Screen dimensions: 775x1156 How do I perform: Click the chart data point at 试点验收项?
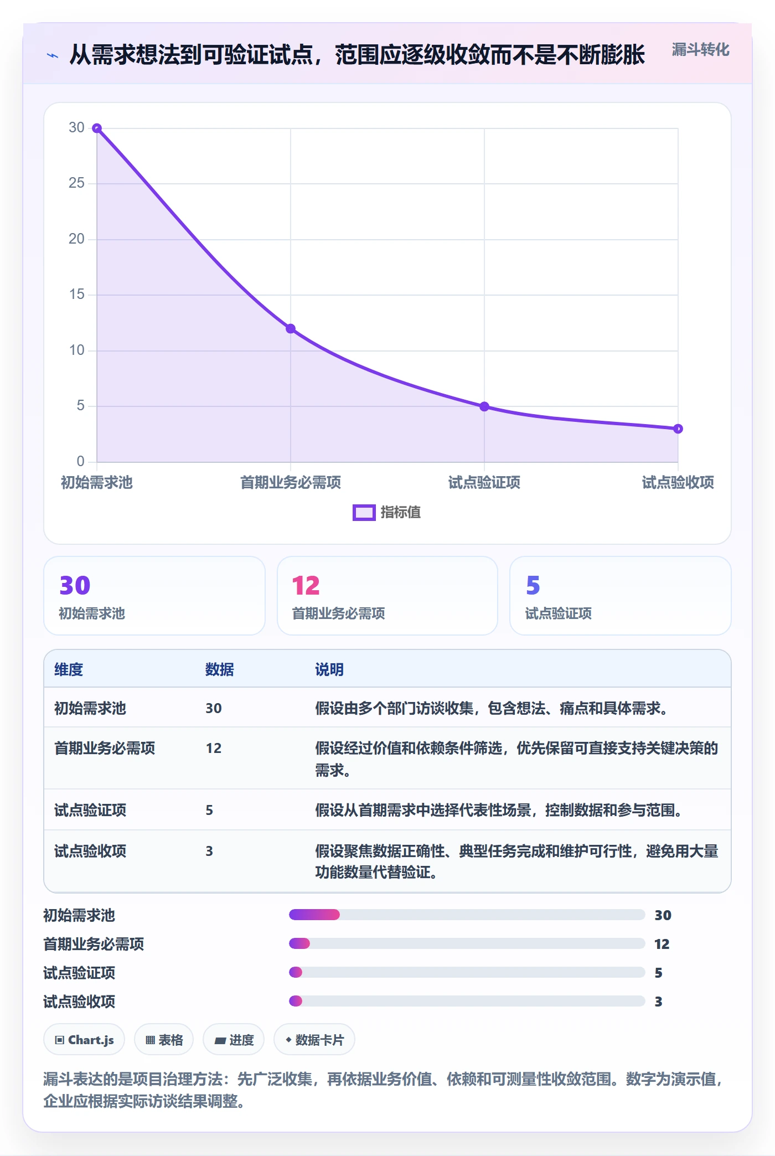(x=678, y=429)
